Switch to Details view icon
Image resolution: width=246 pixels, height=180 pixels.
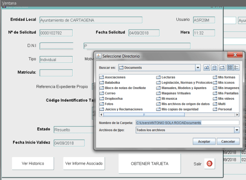pos(236,68)
